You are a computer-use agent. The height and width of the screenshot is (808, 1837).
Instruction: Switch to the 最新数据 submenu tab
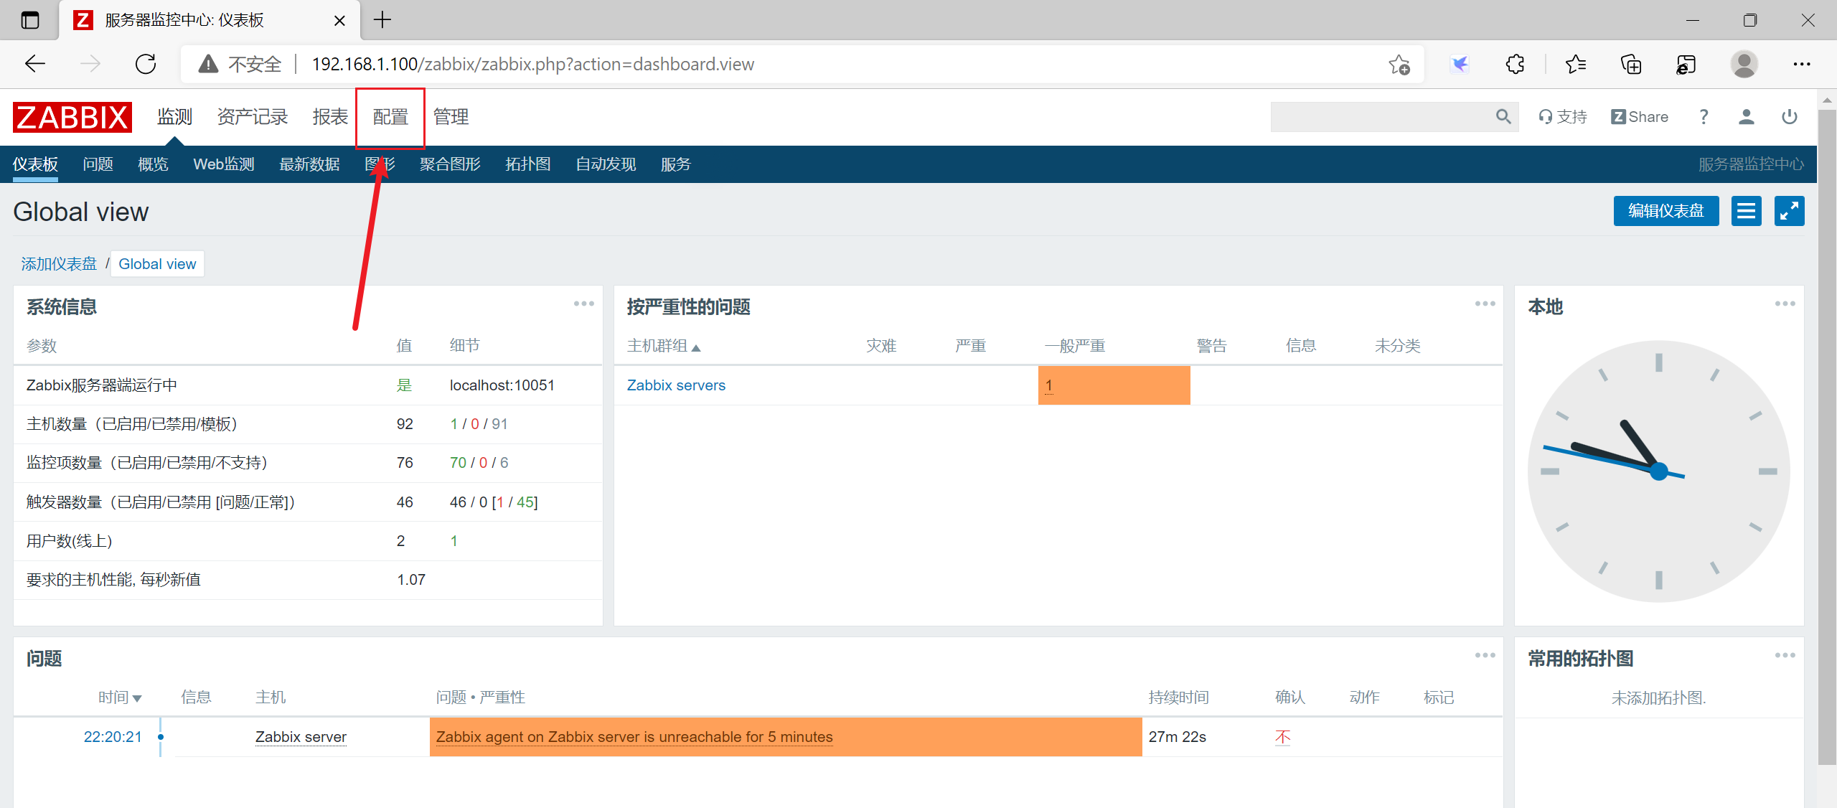click(309, 164)
